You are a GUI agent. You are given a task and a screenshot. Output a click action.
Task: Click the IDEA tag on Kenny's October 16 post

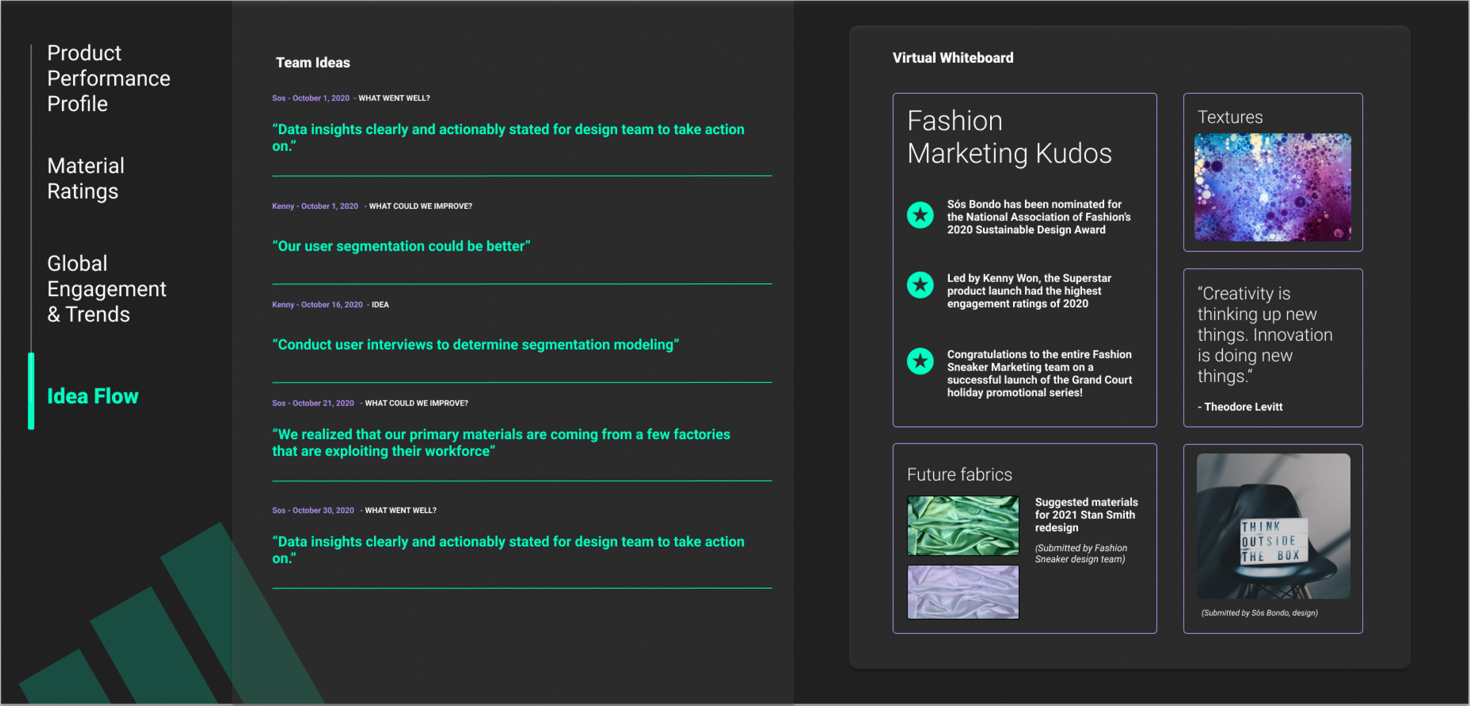pyautogui.click(x=380, y=305)
